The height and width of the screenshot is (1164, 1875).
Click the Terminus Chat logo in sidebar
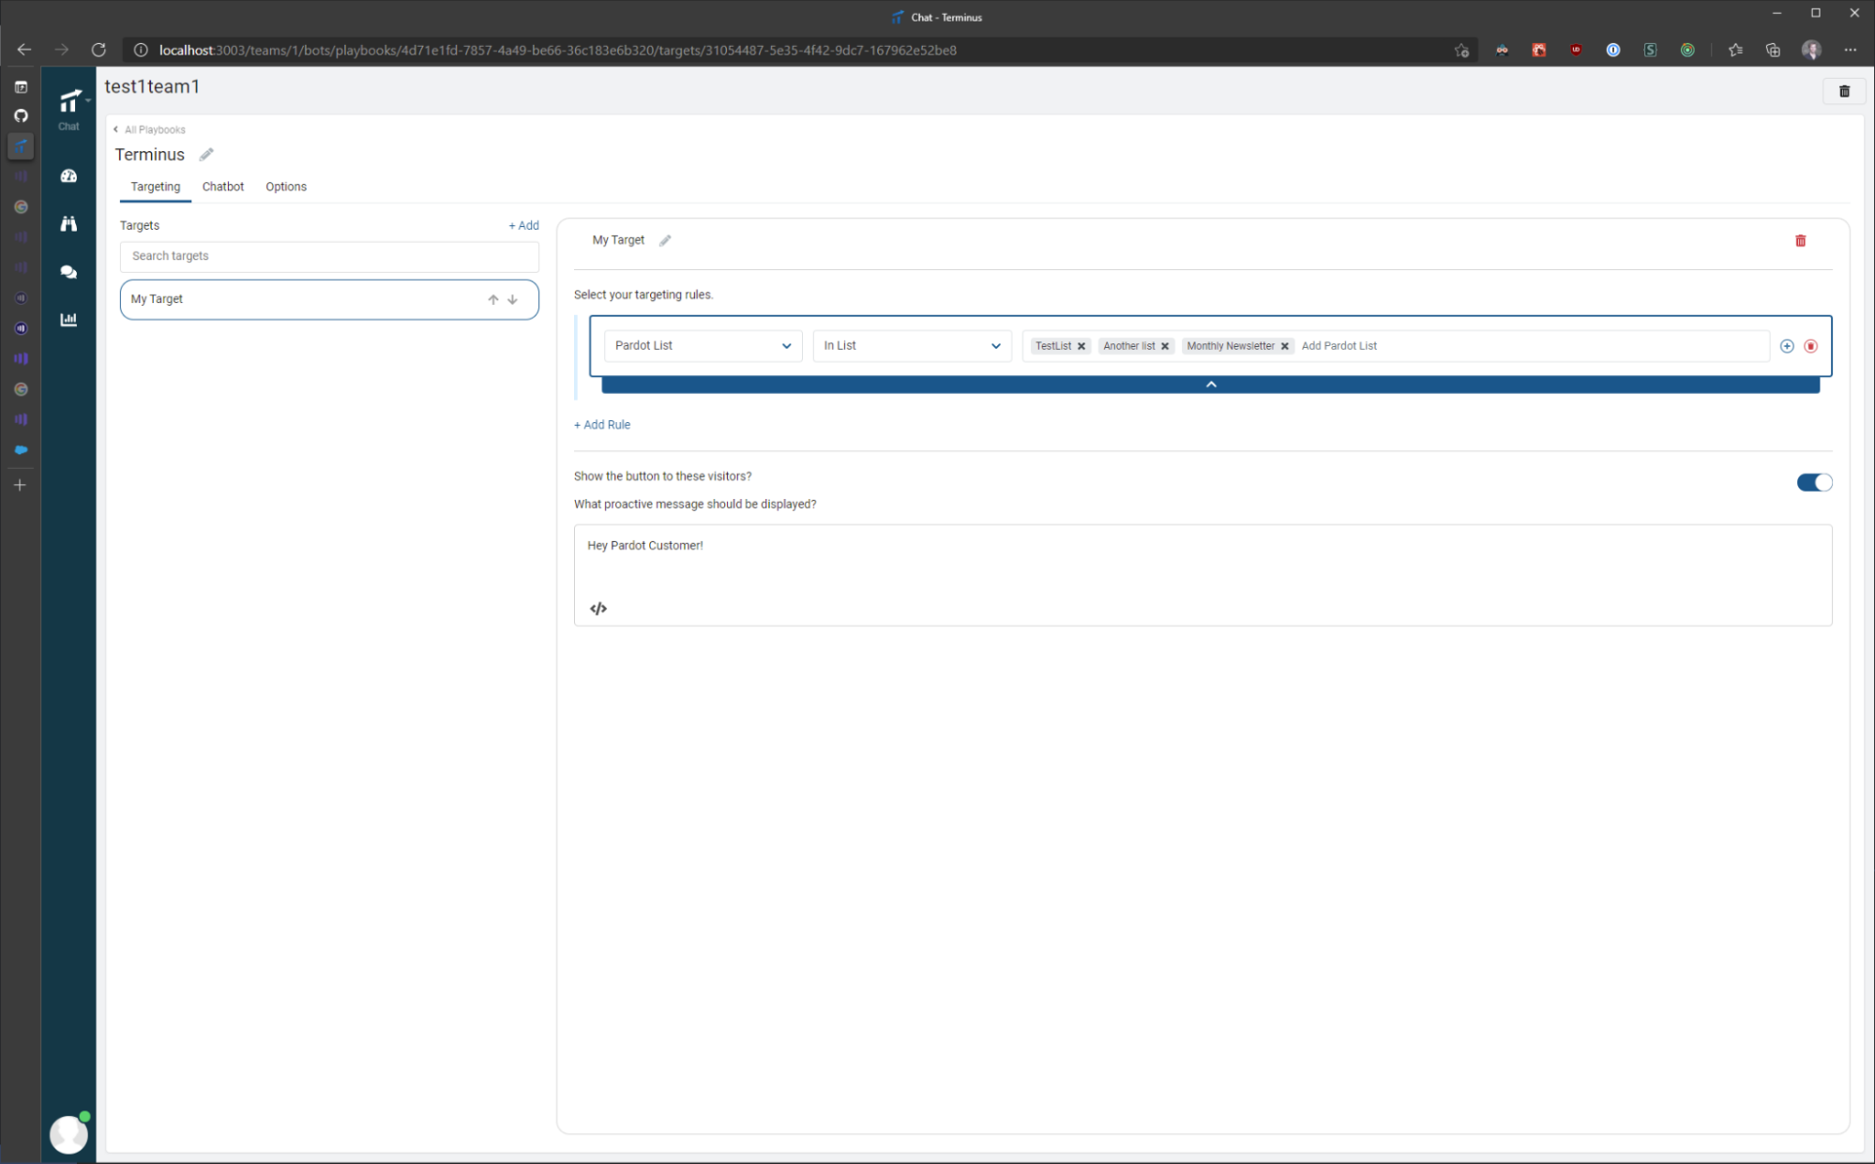tap(70, 101)
